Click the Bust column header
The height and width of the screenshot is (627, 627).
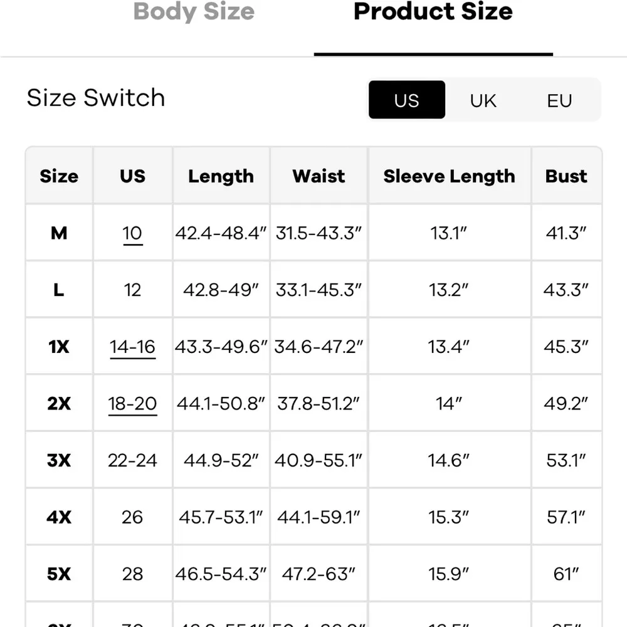point(566,176)
